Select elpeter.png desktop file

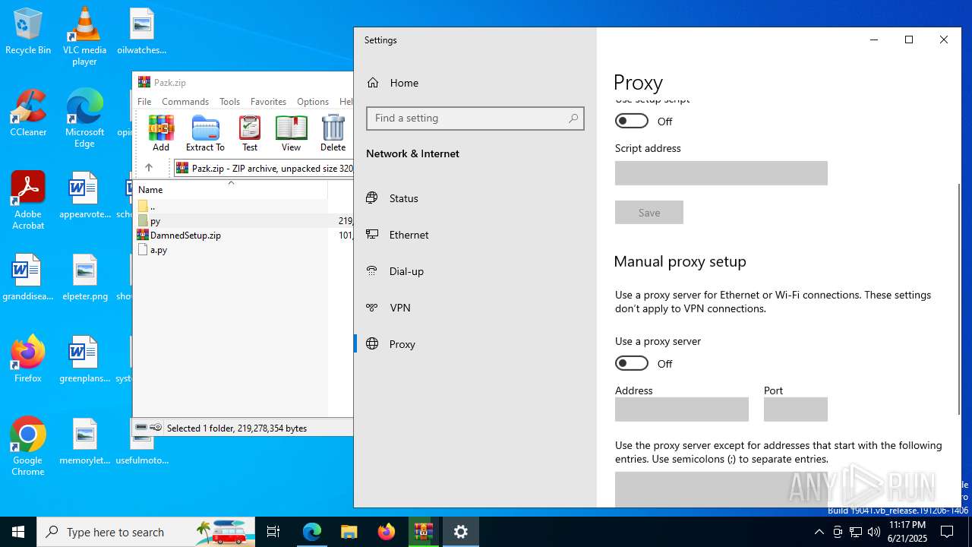[x=84, y=278]
